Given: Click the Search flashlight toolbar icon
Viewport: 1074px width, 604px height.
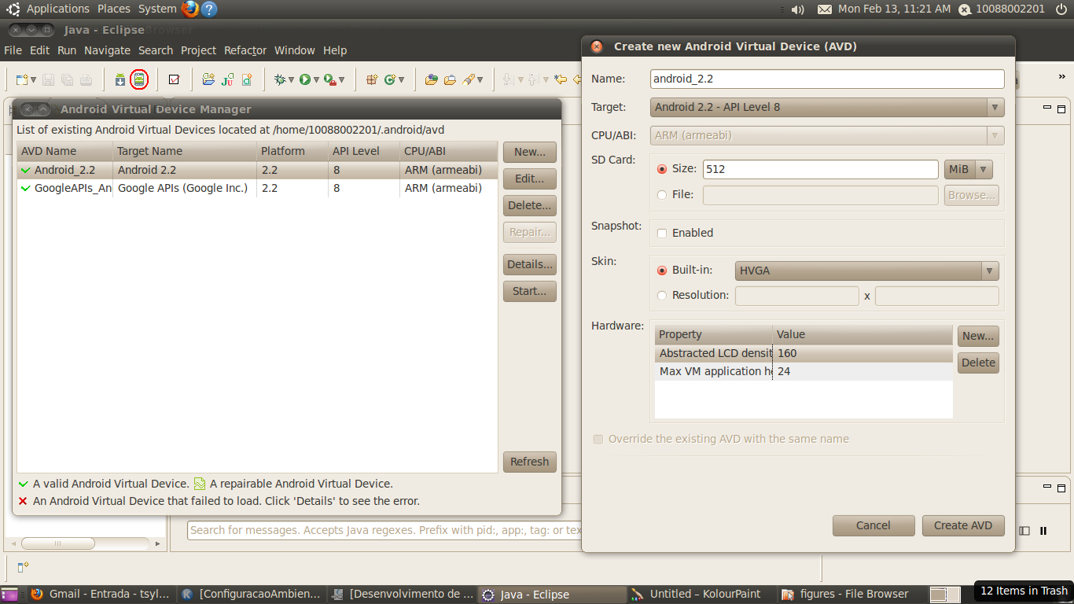Looking at the screenshot, I should [x=469, y=79].
